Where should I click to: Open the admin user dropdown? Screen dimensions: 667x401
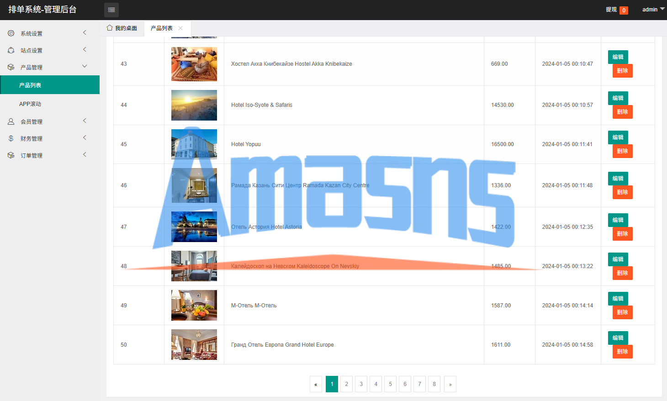point(653,10)
